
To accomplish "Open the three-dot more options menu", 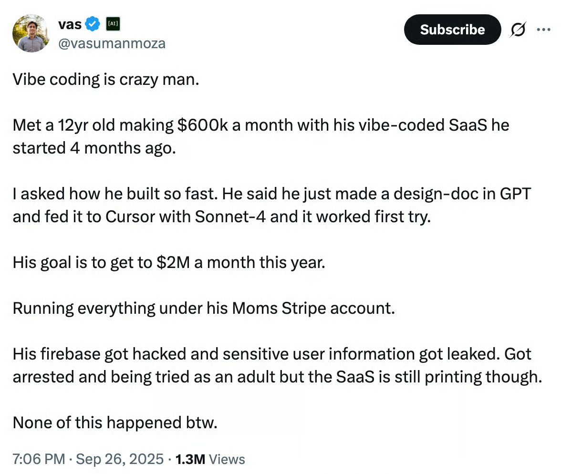I will click(x=543, y=30).
